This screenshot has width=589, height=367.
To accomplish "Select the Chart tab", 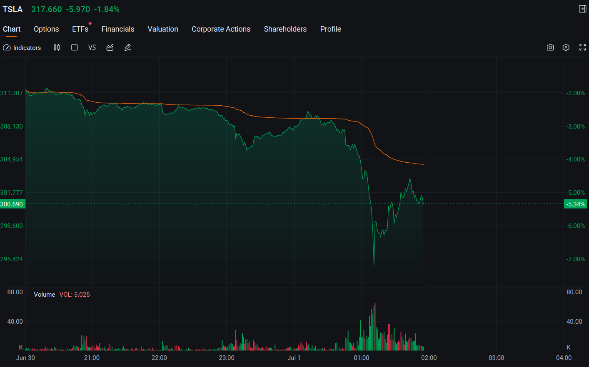I will pos(12,29).
